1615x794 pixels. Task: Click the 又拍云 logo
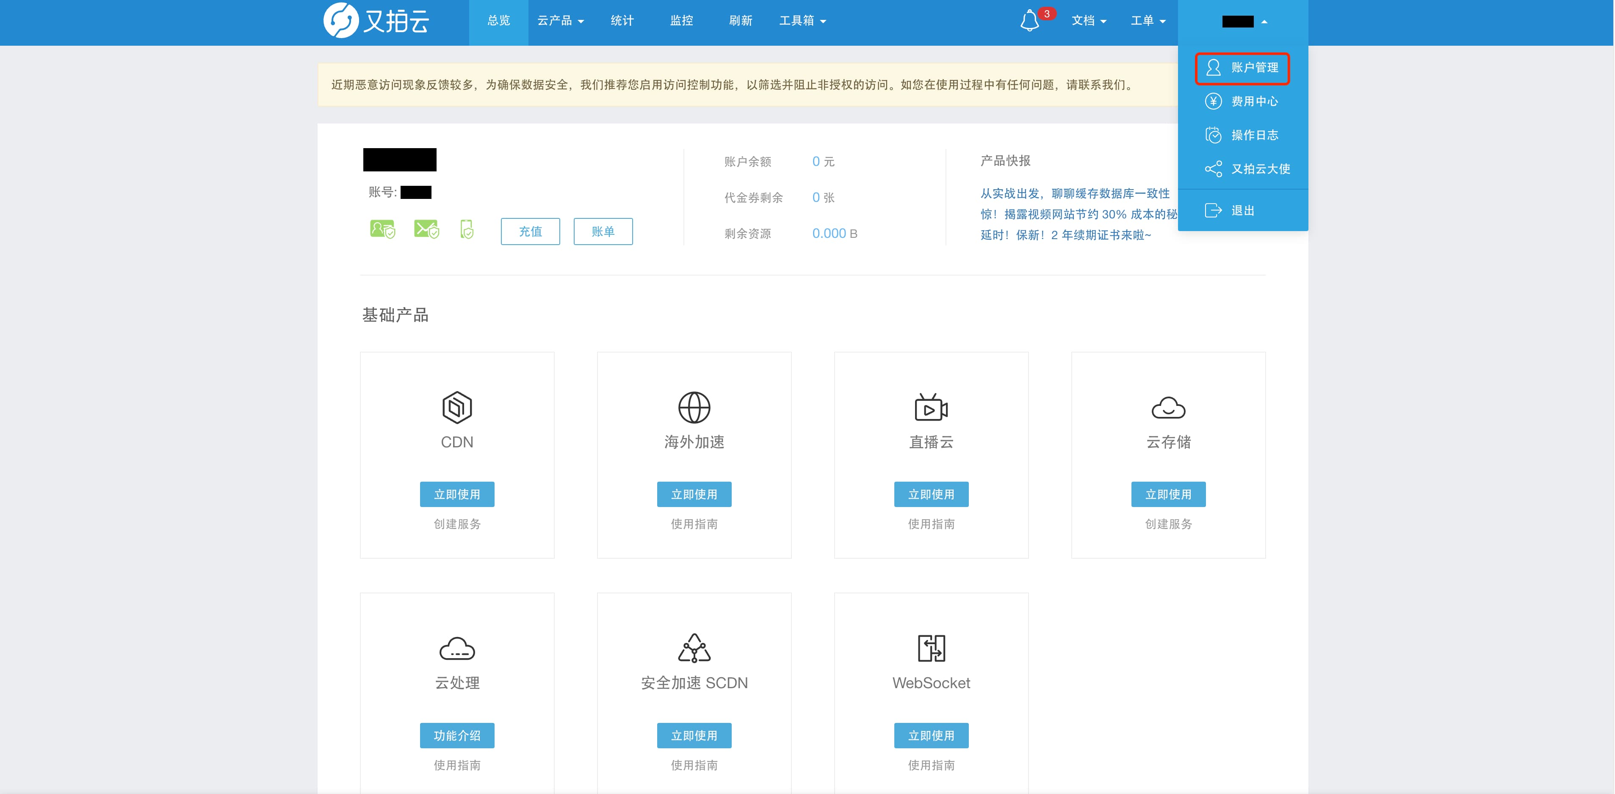(376, 21)
